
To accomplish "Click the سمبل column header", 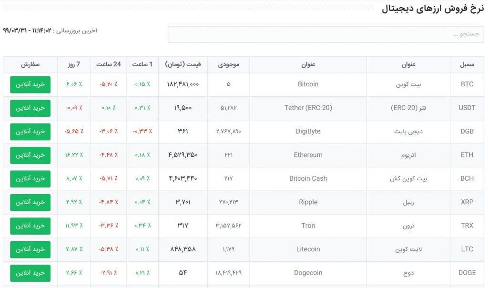I will pos(467,64).
